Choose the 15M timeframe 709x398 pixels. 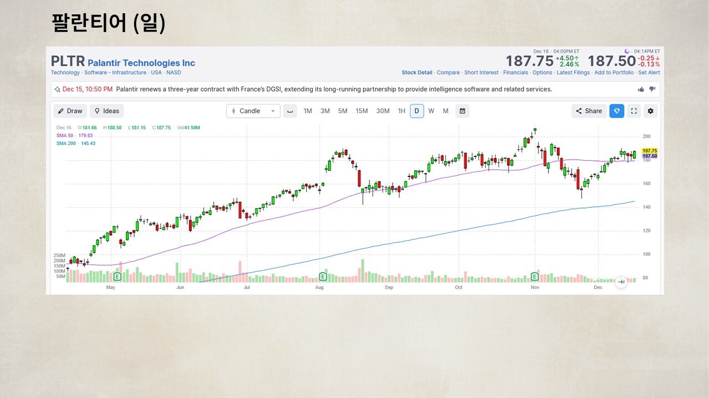click(362, 111)
